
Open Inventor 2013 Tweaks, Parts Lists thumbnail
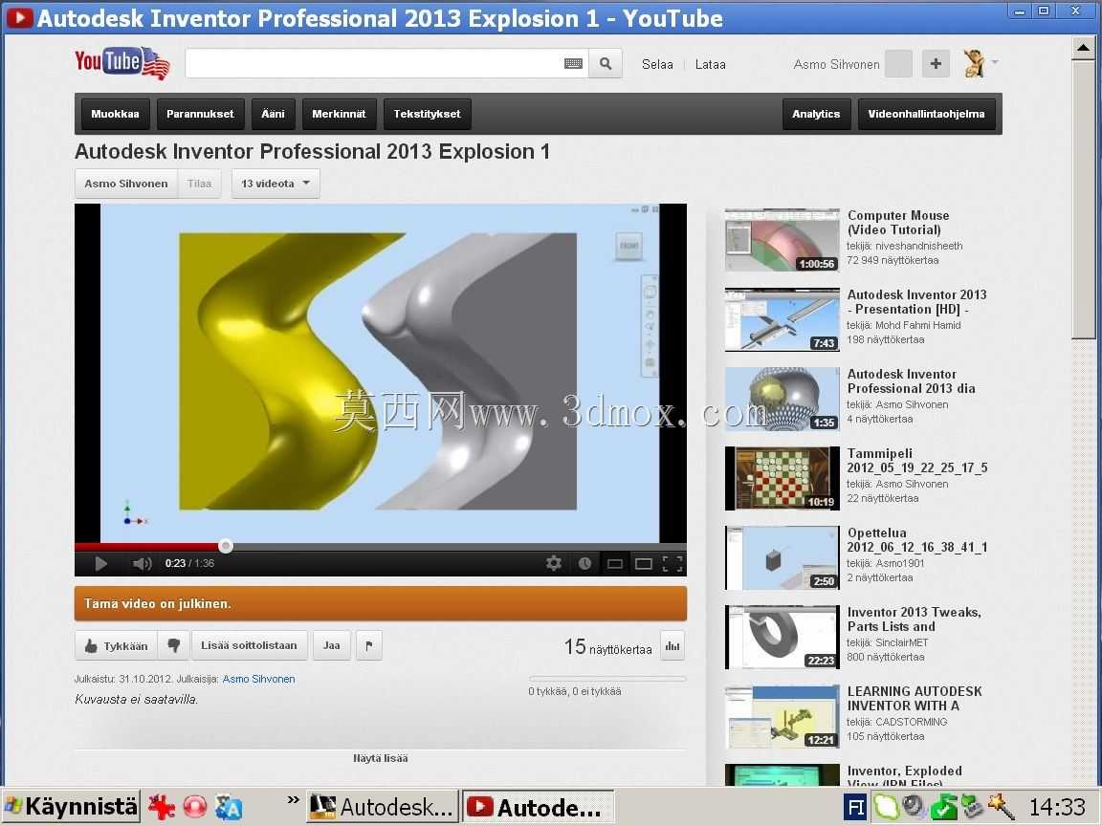pyautogui.click(x=782, y=637)
